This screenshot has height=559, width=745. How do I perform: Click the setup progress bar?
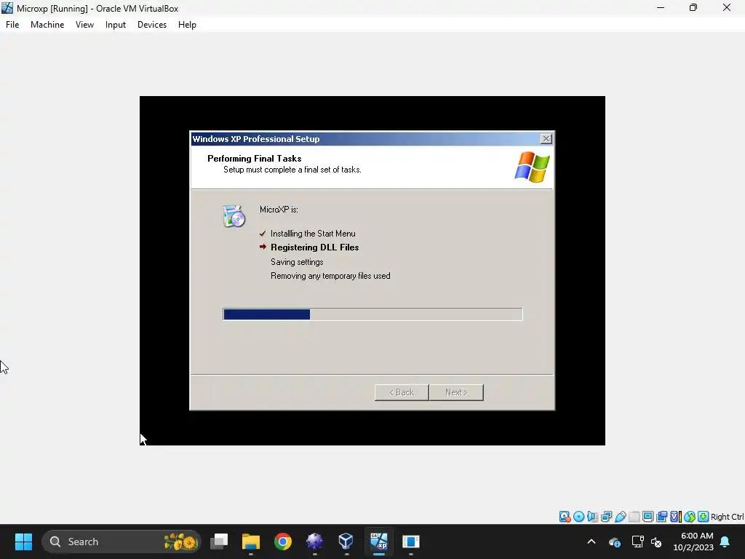coord(372,314)
